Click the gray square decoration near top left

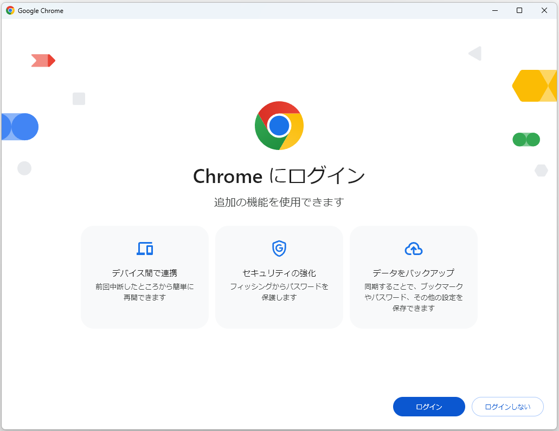(x=79, y=99)
